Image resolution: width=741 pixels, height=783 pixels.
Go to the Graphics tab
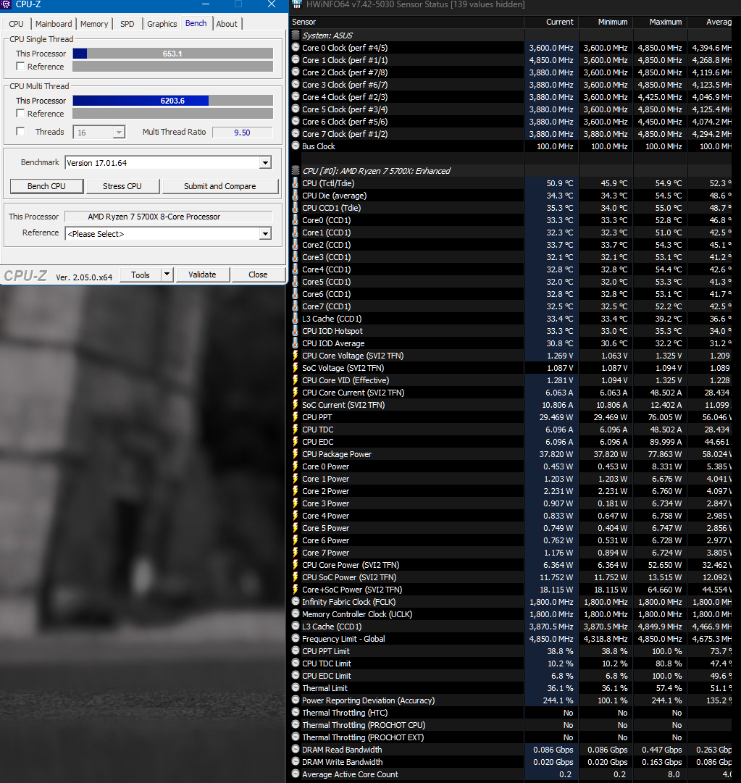pos(162,23)
